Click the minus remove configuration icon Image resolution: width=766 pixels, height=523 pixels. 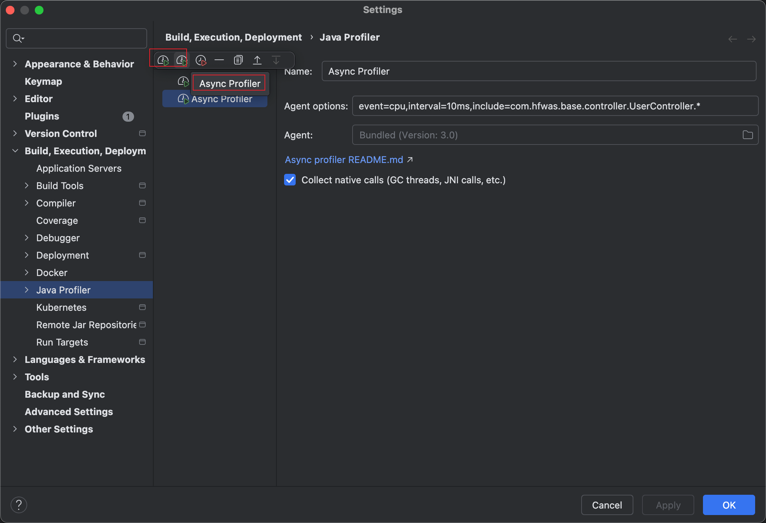click(x=219, y=60)
